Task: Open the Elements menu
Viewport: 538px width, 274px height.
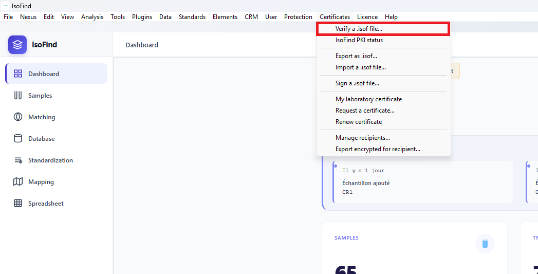Action: (225, 17)
